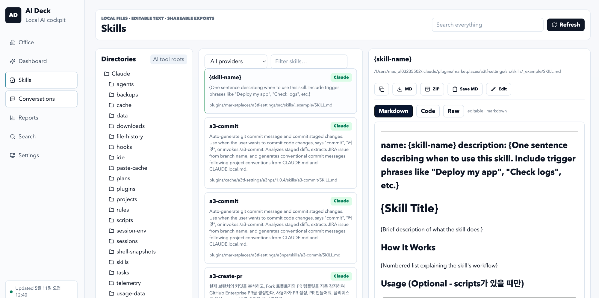Screen dimensions: 599x298
Task: Open the shell-snapshots directory
Action: 136,252
